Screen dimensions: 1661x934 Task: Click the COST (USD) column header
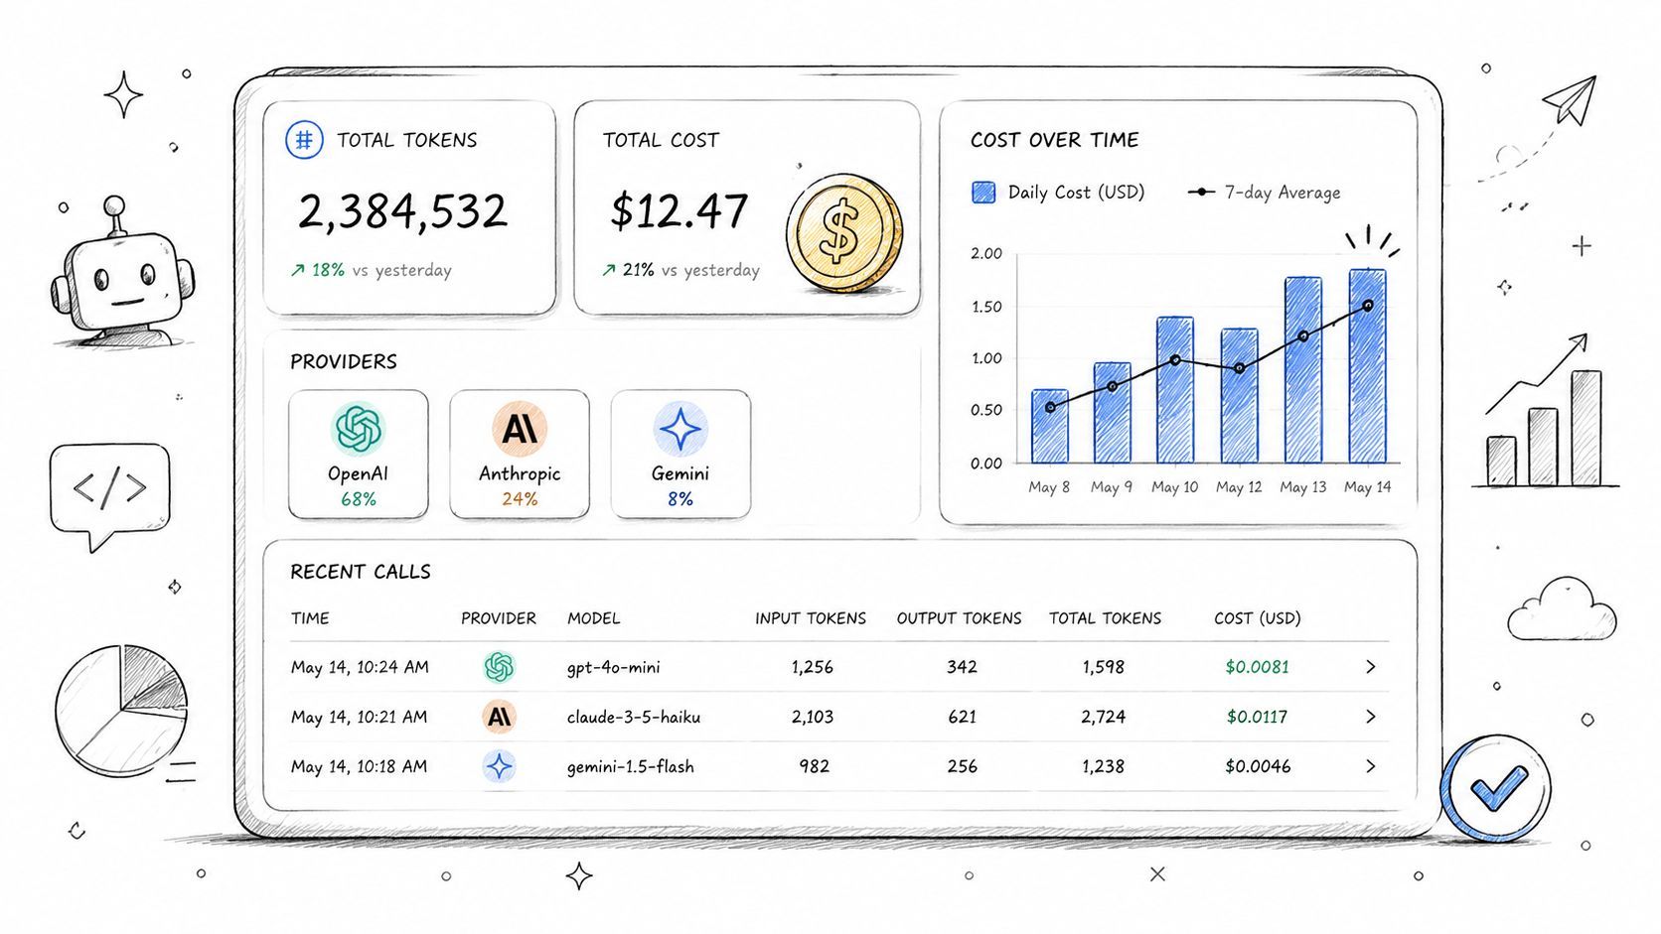[x=1258, y=618]
